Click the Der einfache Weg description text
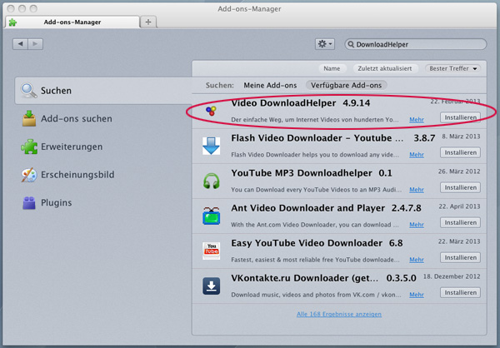 (x=315, y=120)
